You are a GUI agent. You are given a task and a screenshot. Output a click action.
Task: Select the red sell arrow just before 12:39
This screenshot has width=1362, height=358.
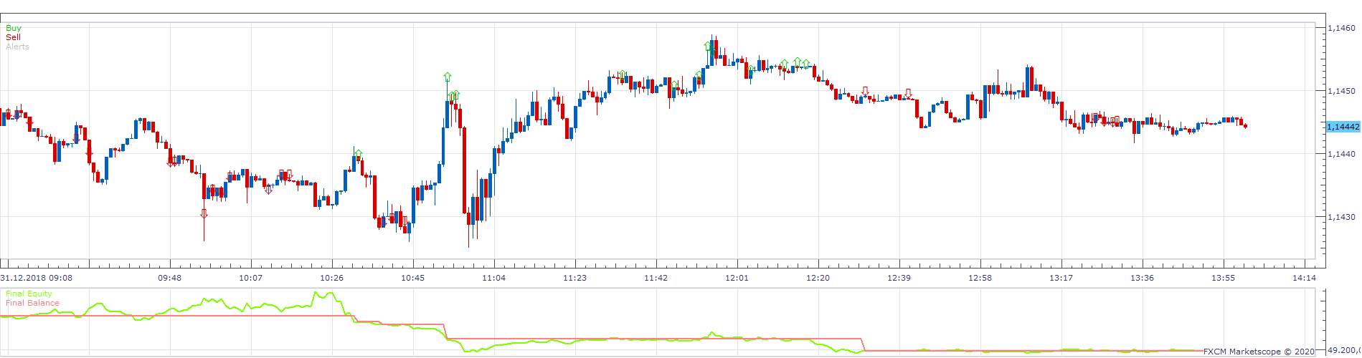tap(866, 92)
